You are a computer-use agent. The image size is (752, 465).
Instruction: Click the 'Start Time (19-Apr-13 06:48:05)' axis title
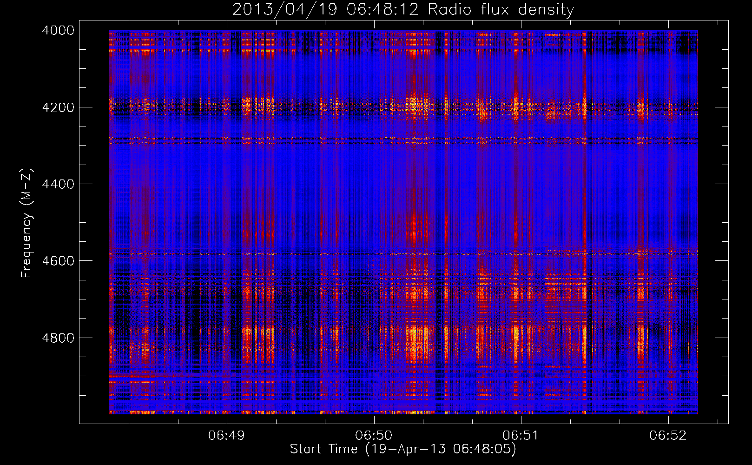403,449
